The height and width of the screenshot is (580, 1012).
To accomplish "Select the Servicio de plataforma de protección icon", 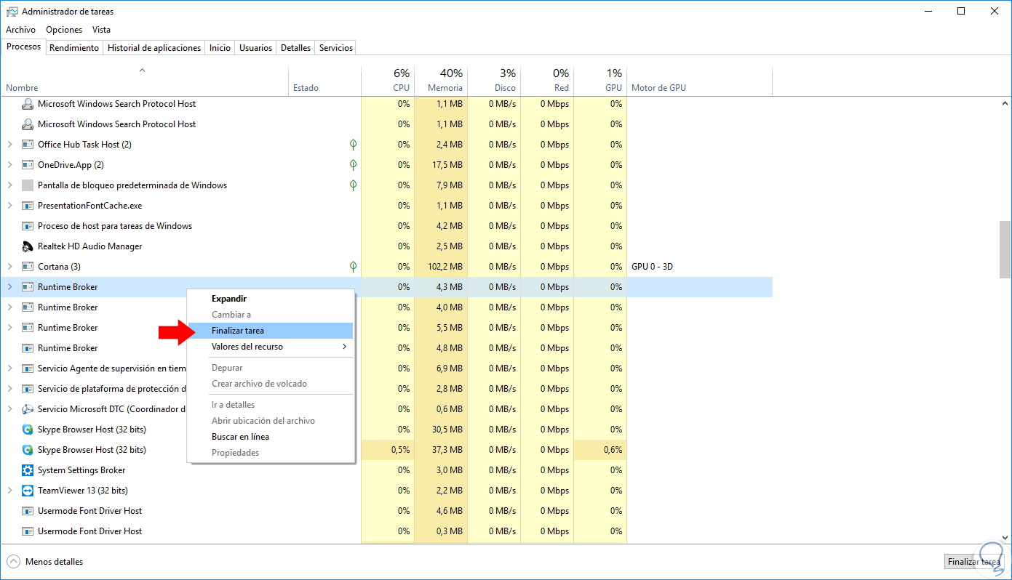I will 28,389.
